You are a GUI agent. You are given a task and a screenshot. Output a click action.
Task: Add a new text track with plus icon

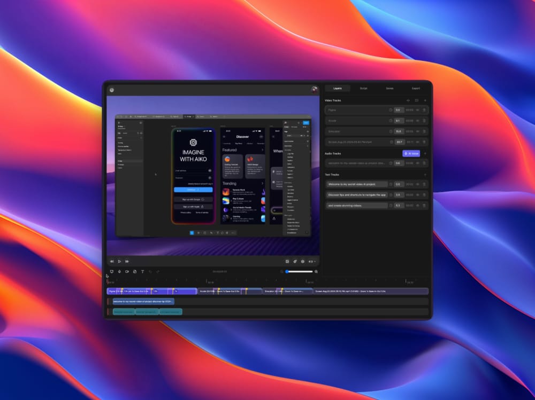pyautogui.click(x=425, y=175)
